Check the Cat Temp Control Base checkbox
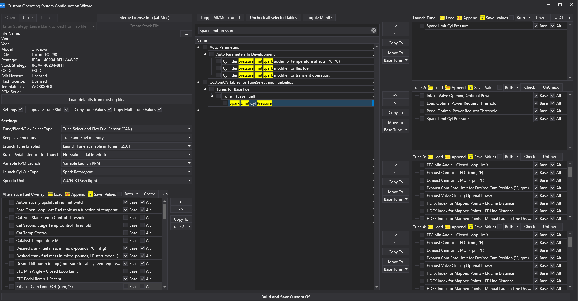Image resolution: width=578 pixels, height=301 pixels. [x=126, y=233]
